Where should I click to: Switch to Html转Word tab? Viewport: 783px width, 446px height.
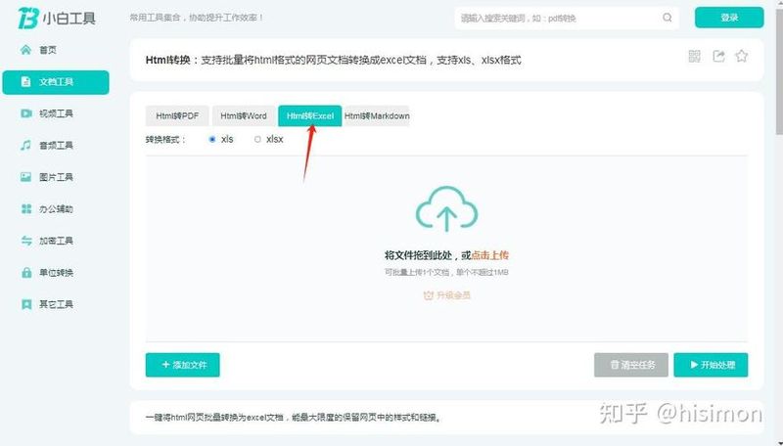tap(244, 115)
